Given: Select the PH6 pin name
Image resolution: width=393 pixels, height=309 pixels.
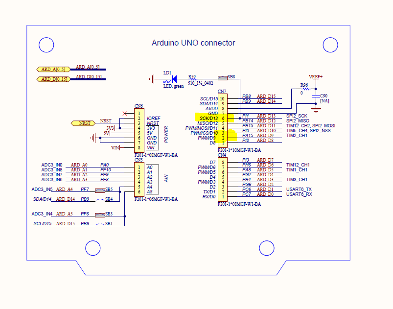Looking at the screenshot, I should (x=246, y=165).
